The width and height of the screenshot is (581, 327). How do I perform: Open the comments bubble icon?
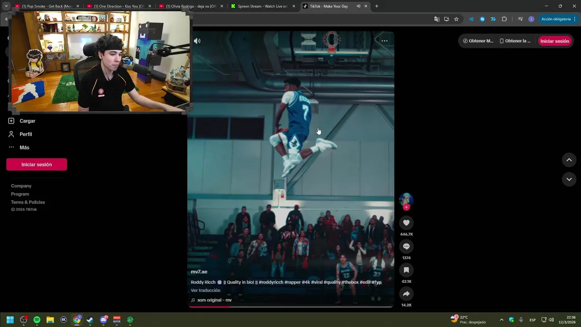click(406, 246)
